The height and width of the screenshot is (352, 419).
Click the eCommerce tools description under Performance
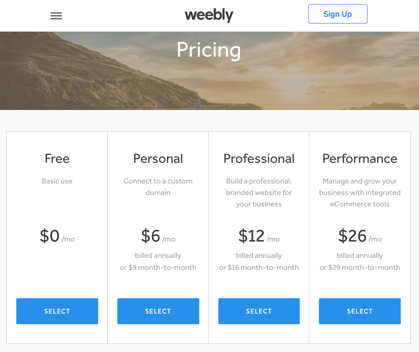359,204
